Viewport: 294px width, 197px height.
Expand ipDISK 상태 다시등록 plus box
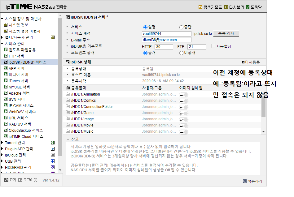pyautogui.click(x=243, y=62)
